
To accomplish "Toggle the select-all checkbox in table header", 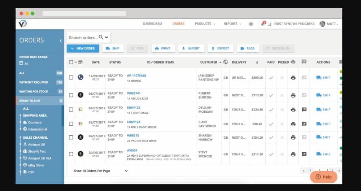I will coord(71,62).
